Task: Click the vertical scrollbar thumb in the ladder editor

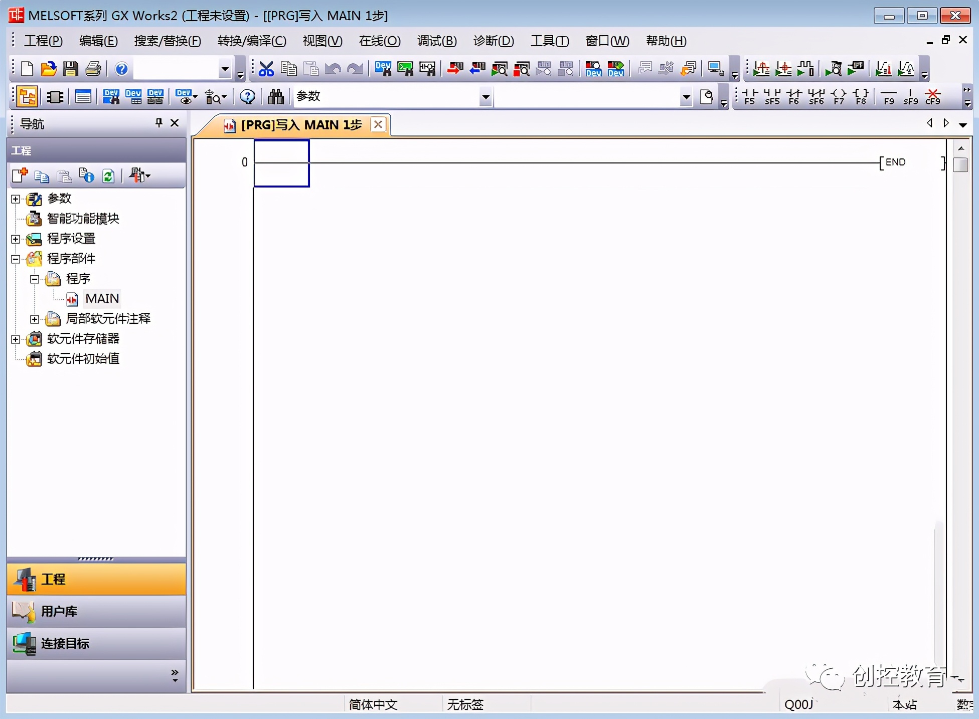Action: click(x=960, y=164)
